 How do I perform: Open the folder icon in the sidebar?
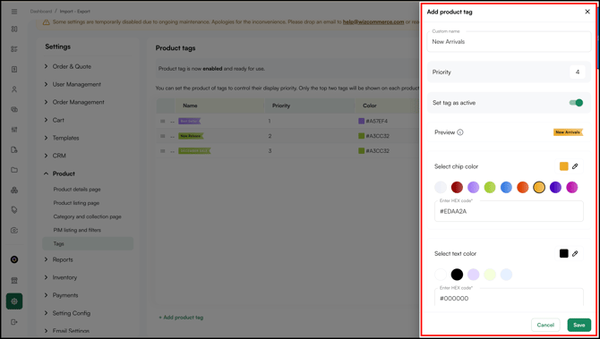click(14, 170)
